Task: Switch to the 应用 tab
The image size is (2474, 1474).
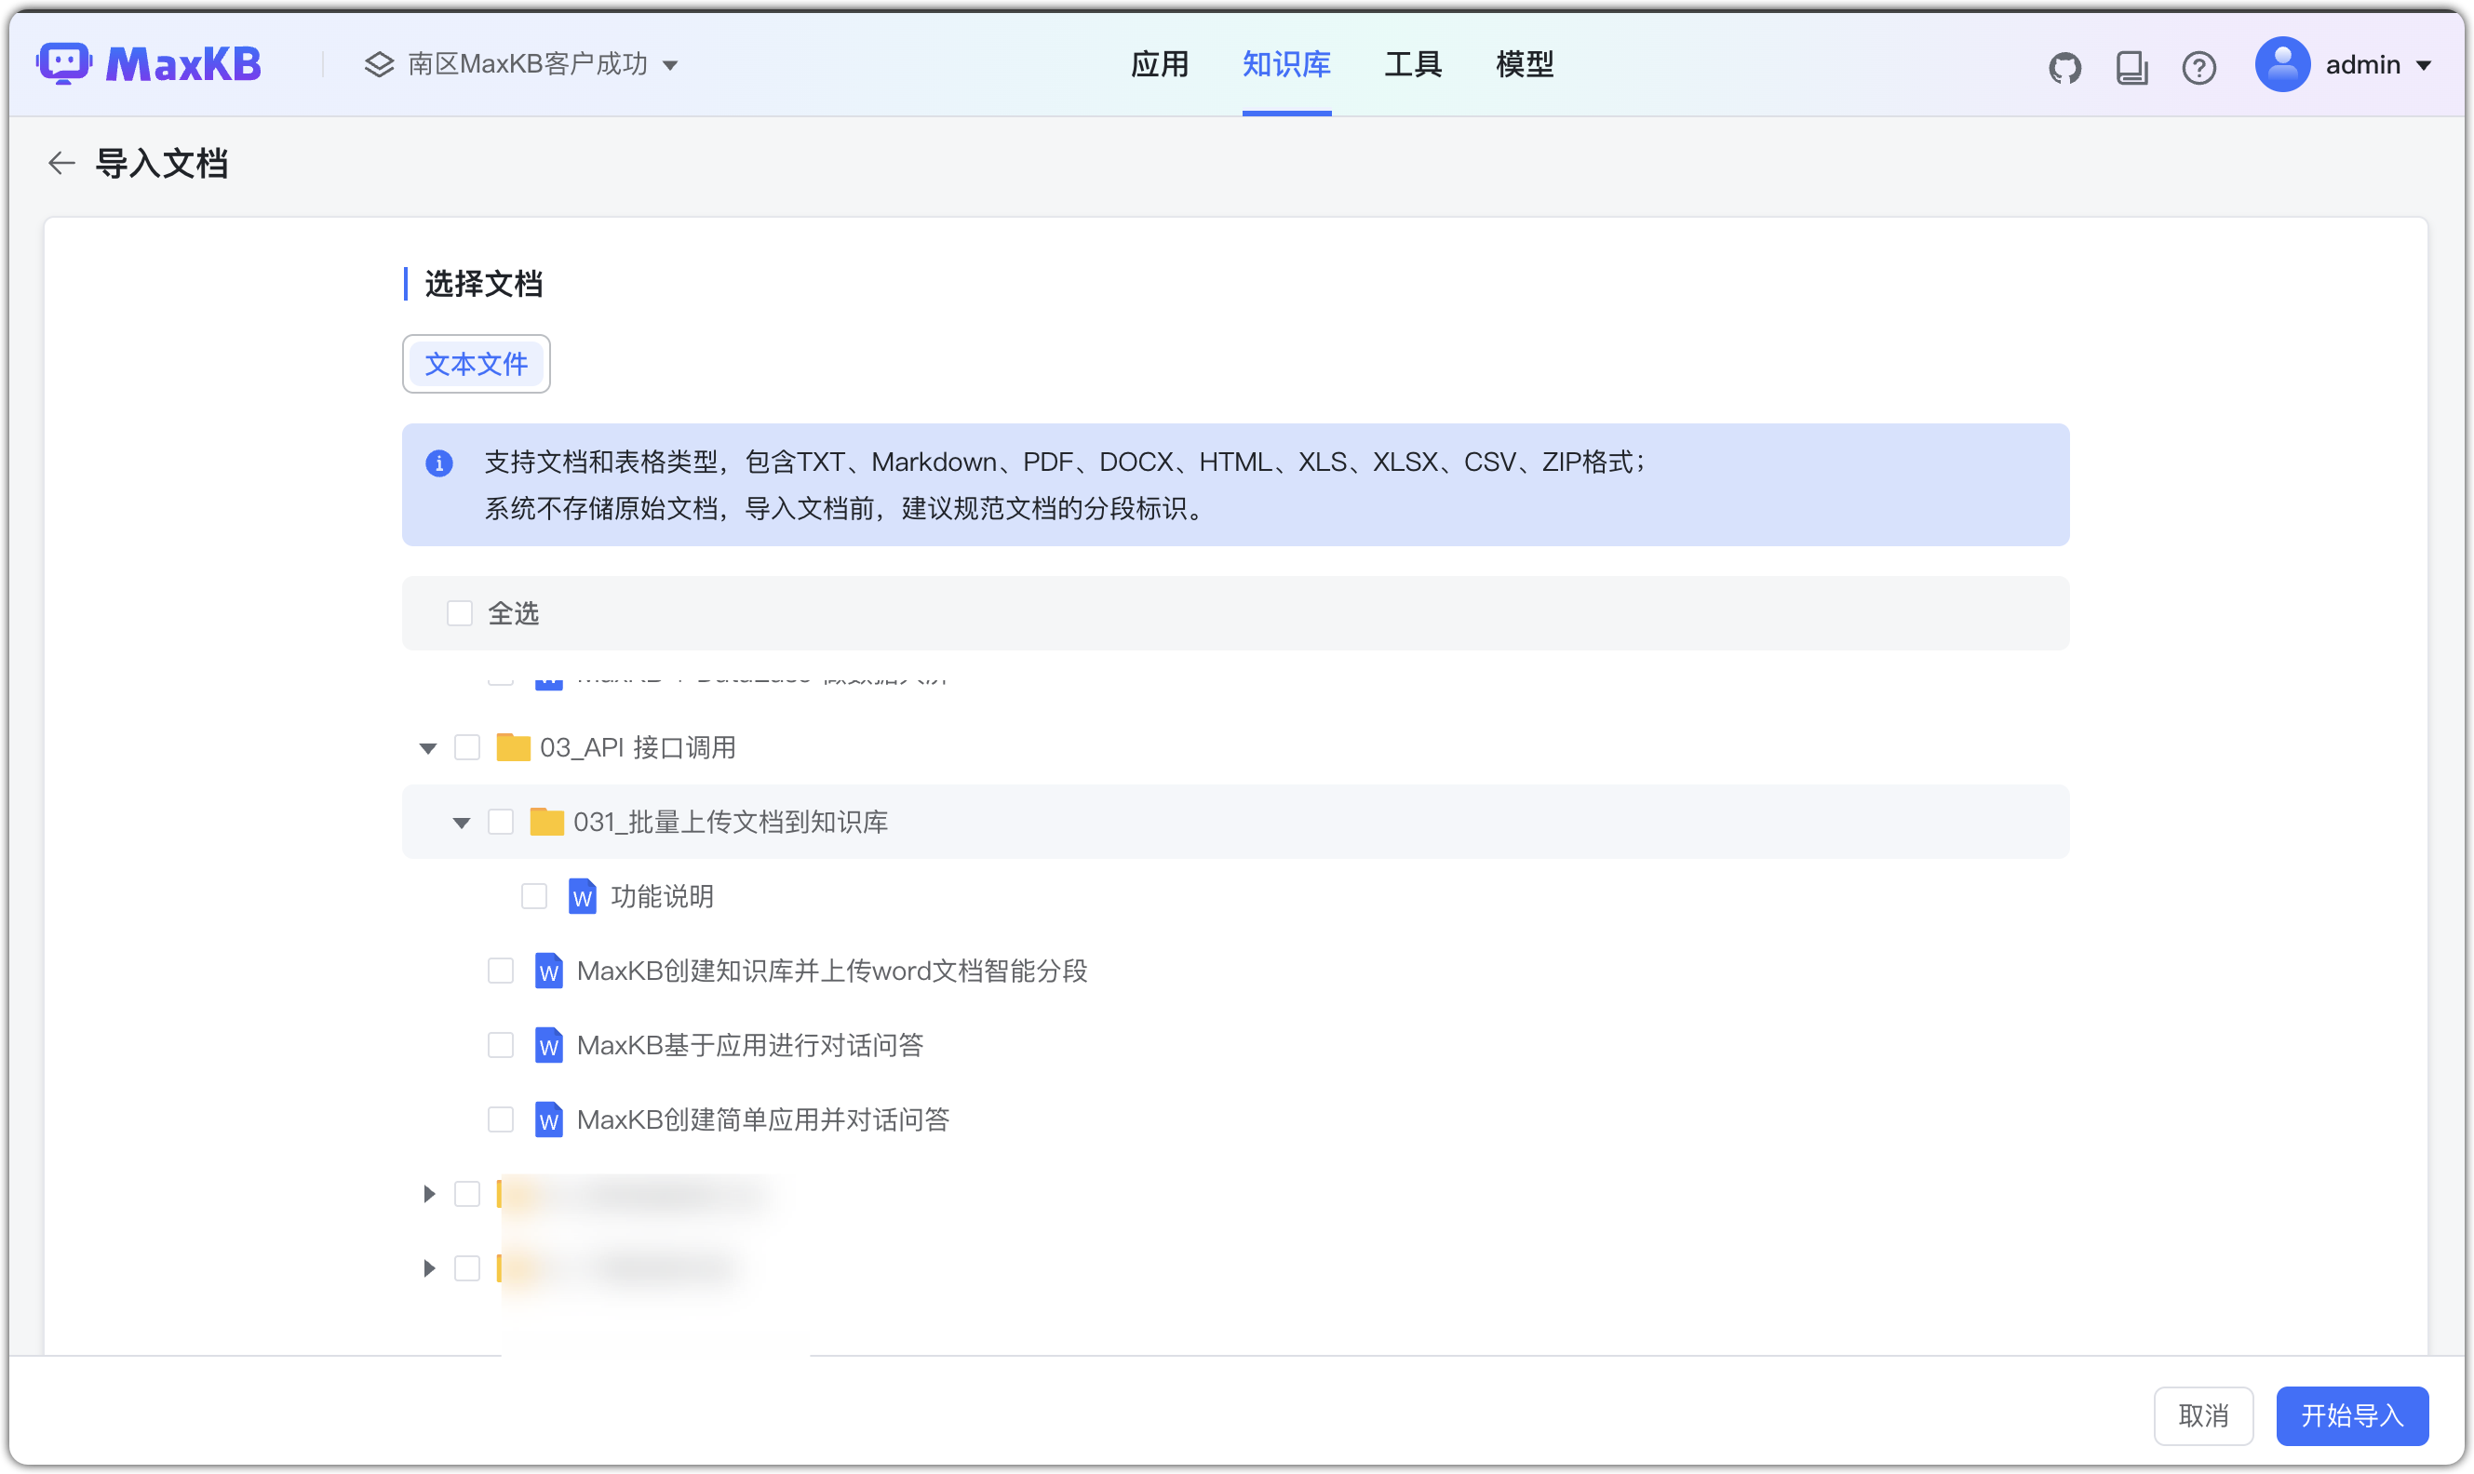Action: 1160,64
